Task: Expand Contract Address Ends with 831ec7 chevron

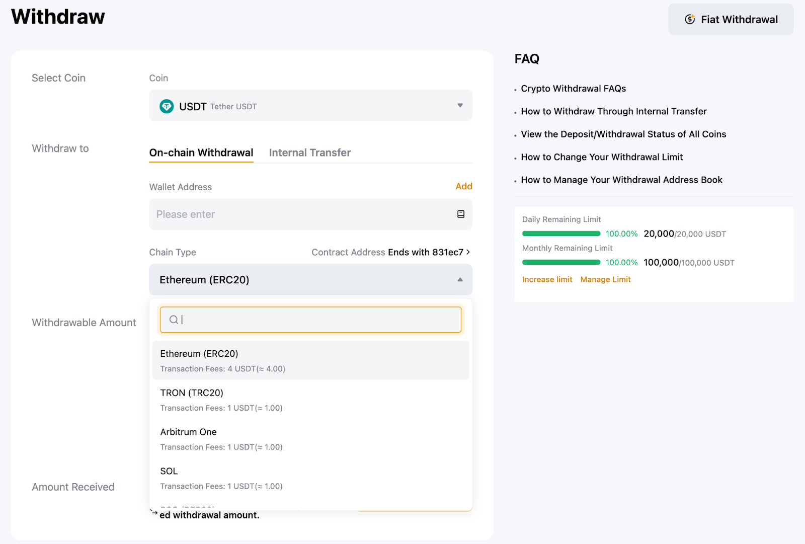Action: 468,252
